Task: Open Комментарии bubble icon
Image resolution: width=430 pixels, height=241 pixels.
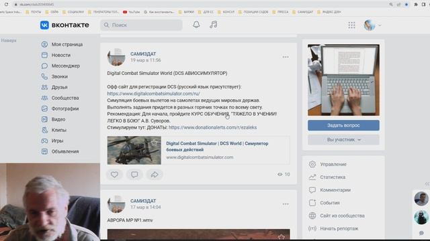Action: pyautogui.click(x=312, y=190)
